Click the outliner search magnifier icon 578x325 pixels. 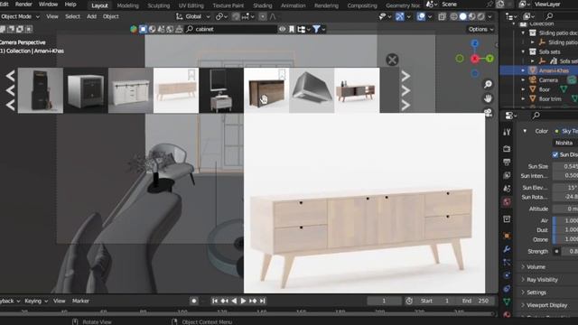coord(549,16)
